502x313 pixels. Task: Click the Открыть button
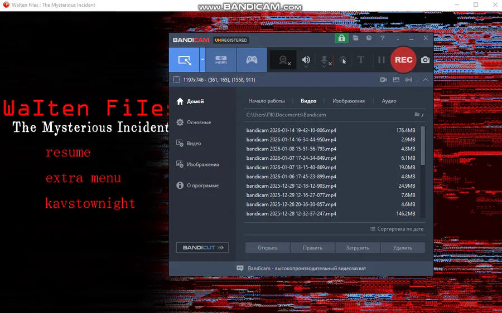[268, 248]
